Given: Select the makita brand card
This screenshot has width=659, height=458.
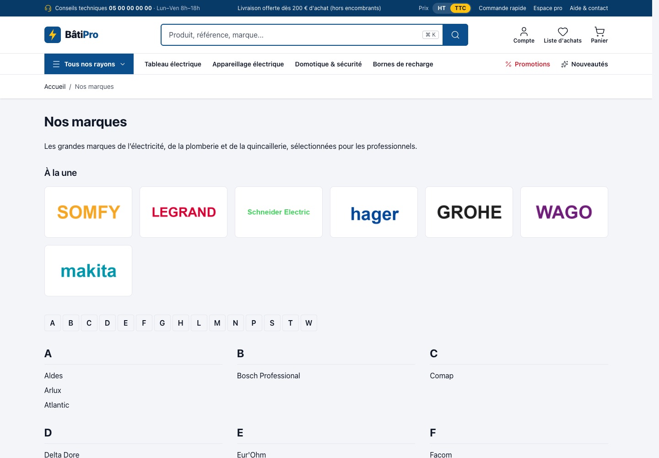Looking at the screenshot, I should (x=88, y=271).
